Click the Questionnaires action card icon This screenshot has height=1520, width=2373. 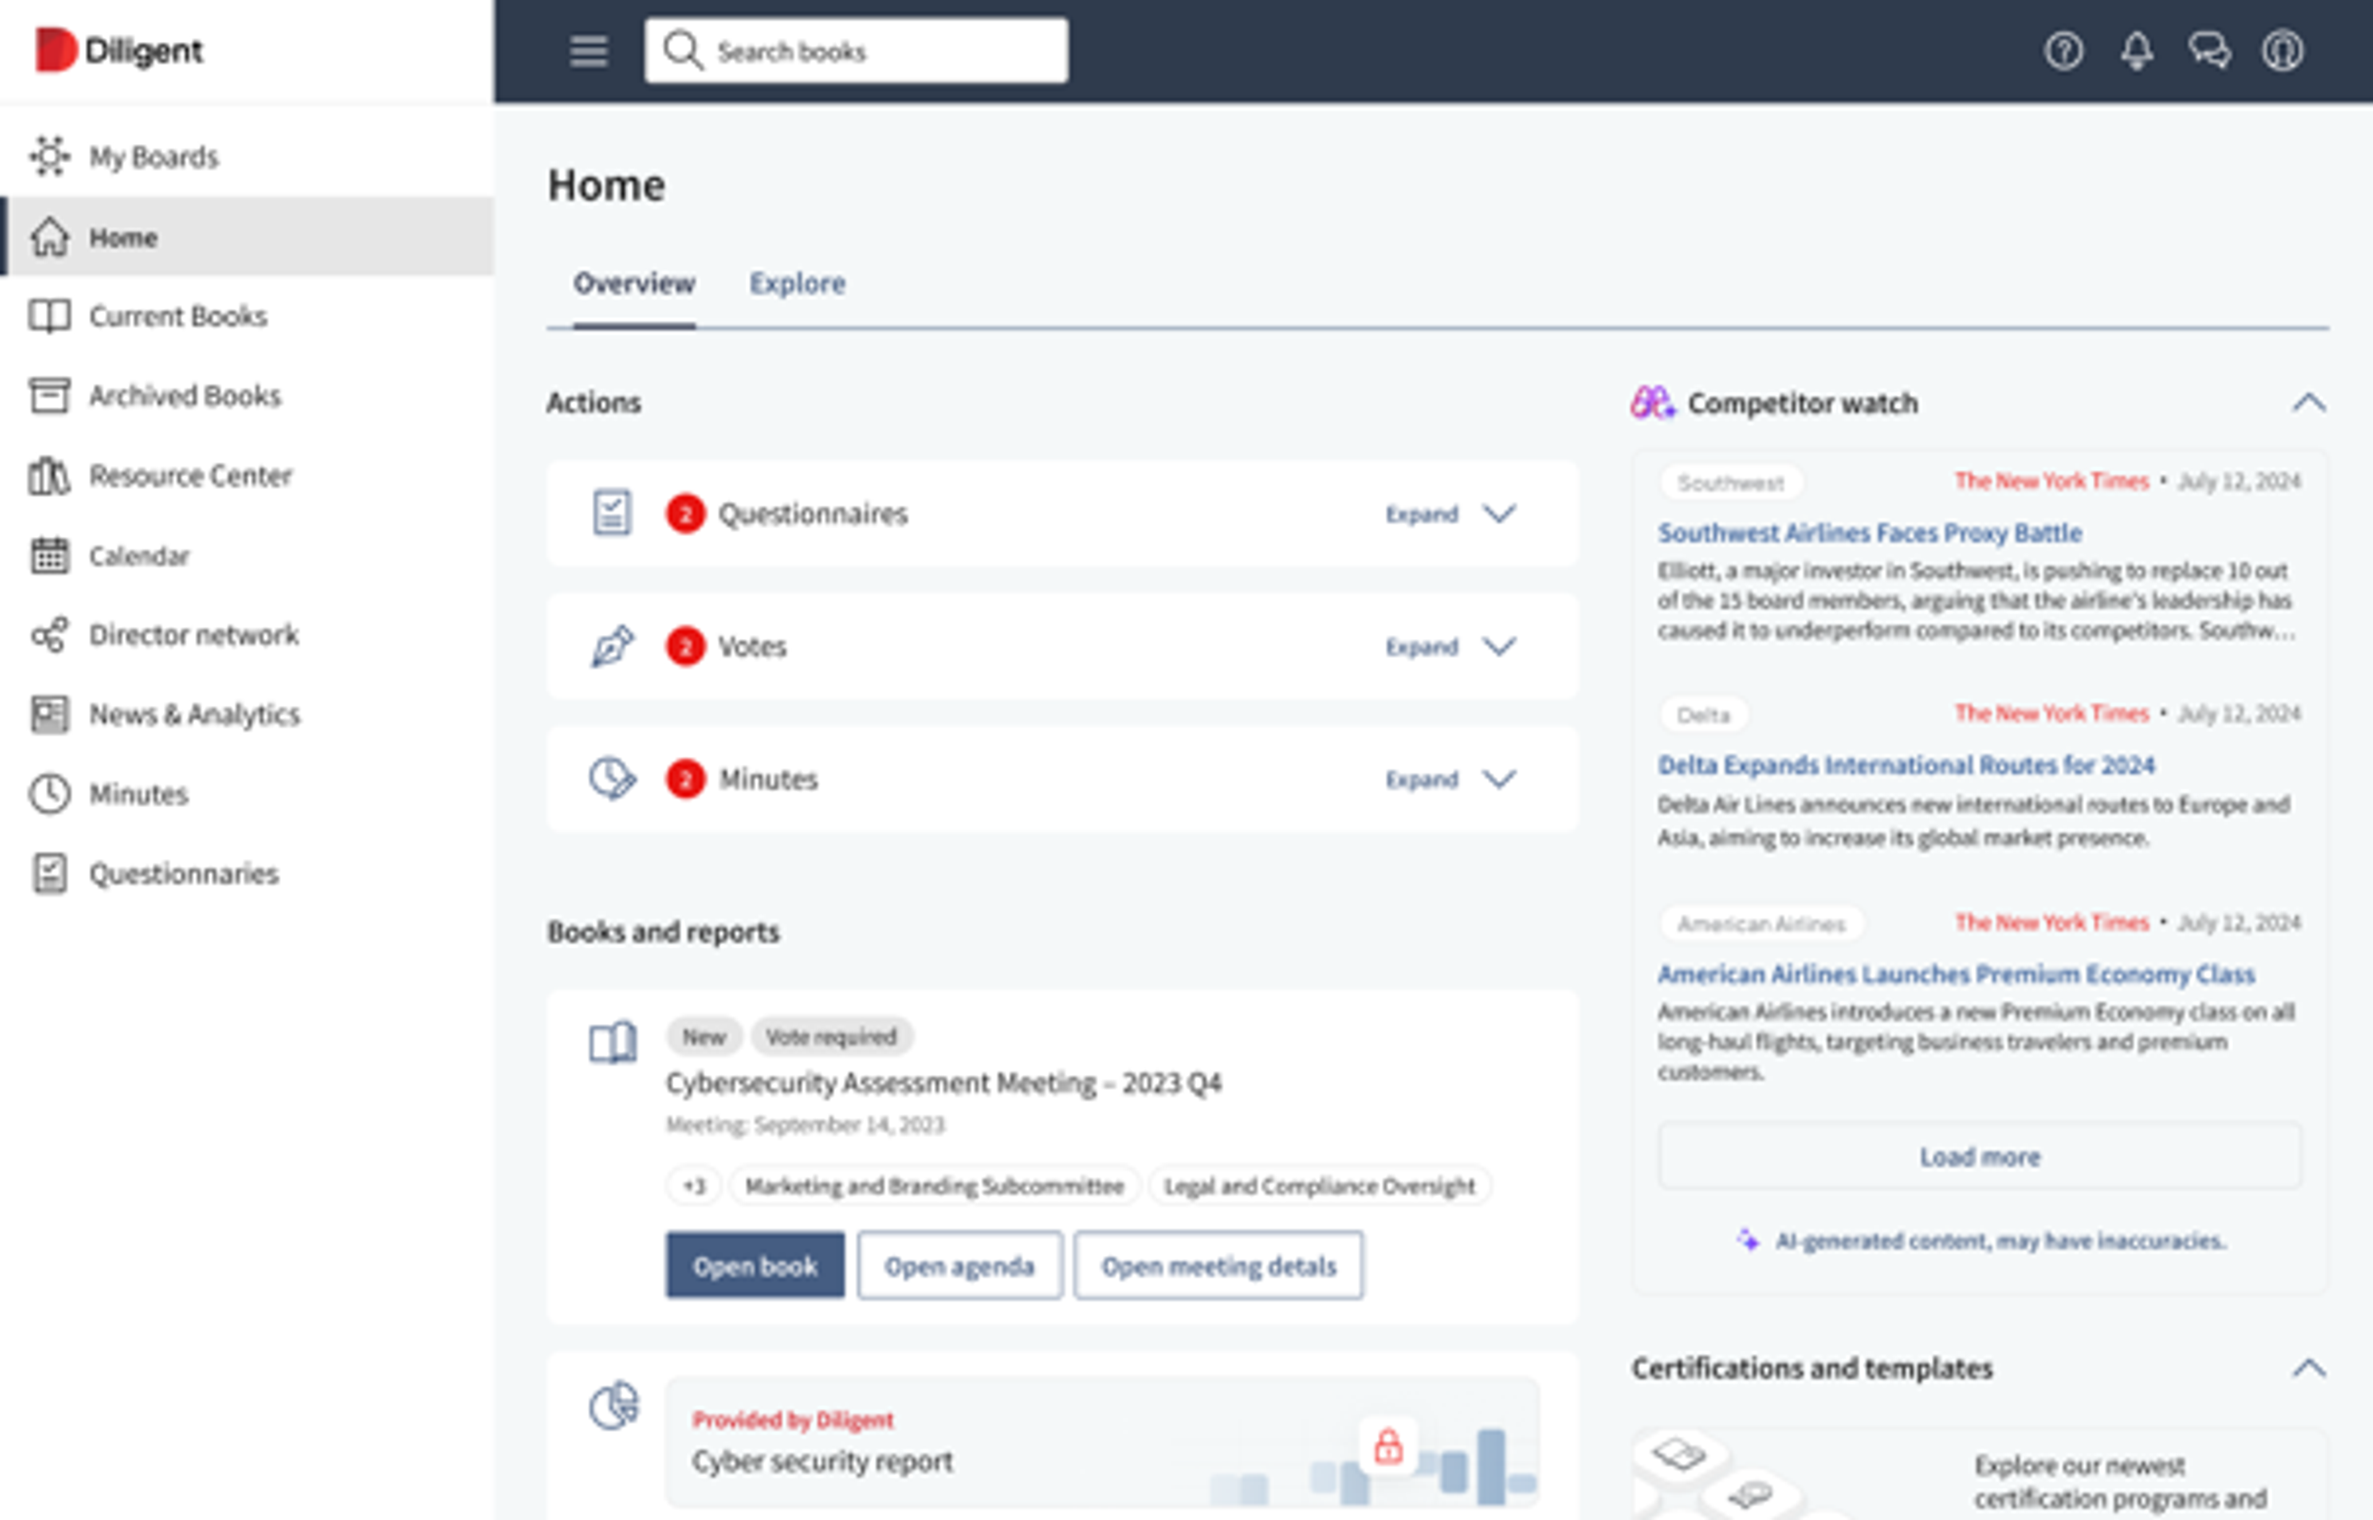point(612,513)
